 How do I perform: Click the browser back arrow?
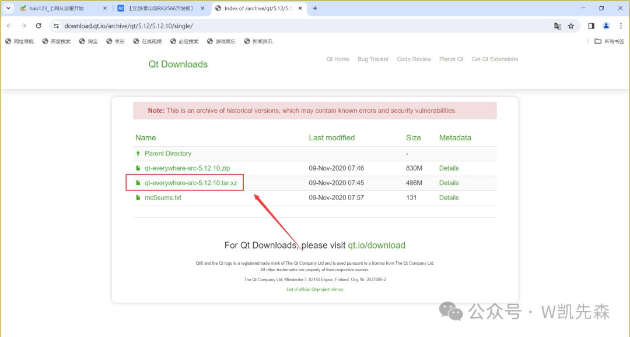tap(9, 26)
